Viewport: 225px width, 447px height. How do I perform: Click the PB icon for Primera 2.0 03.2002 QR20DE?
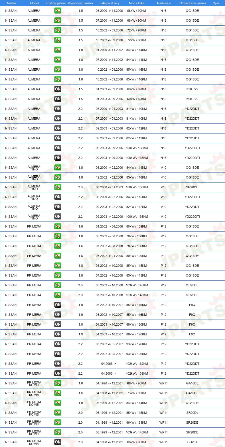(x=58, y=285)
